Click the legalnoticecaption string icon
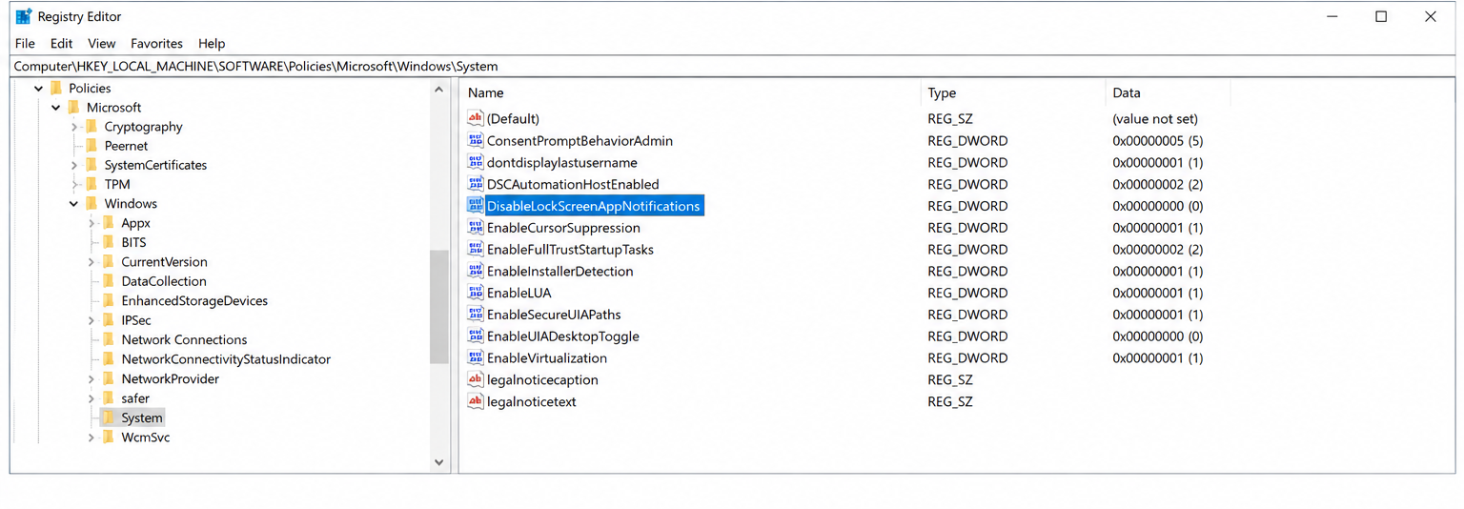This screenshot has height=509, width=1464. tap(476, 379)
